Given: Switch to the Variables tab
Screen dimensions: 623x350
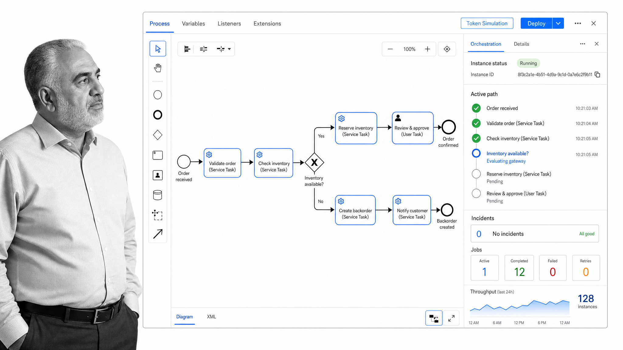Looking at the screenshot, I should [193, 24].
